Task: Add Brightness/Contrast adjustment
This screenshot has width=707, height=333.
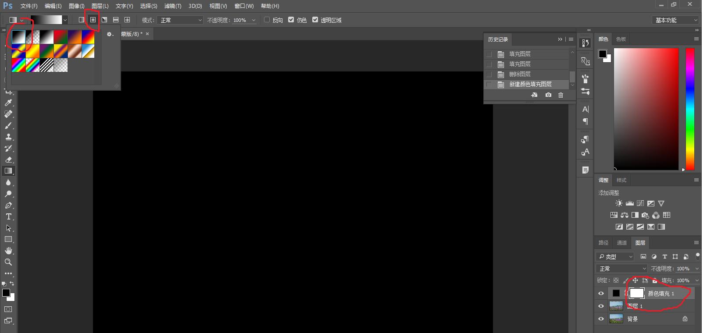Action: 619,203
